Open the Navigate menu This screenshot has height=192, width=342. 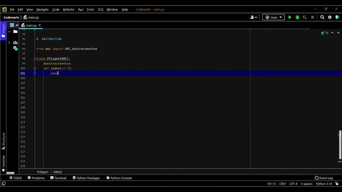43,10
